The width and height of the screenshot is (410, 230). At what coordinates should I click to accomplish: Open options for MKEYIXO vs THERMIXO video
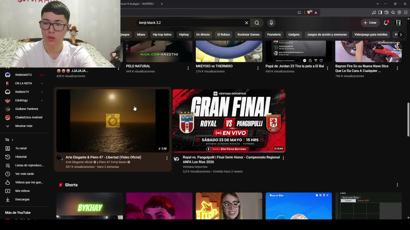coord(258,68)
